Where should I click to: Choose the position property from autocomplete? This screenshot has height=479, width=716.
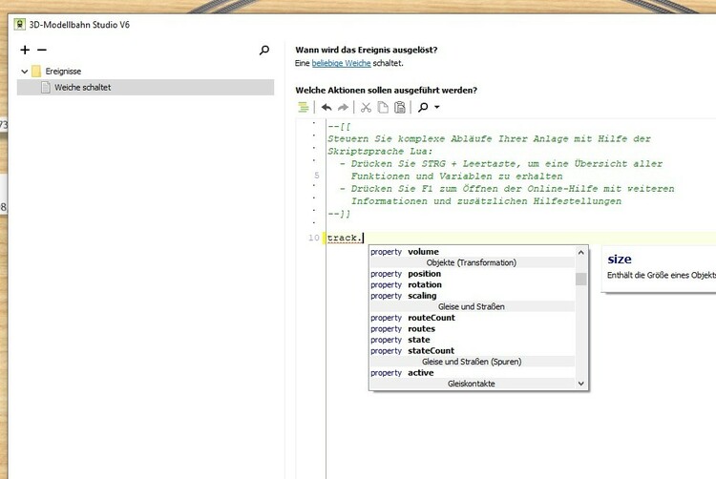(x=424, y=274)
